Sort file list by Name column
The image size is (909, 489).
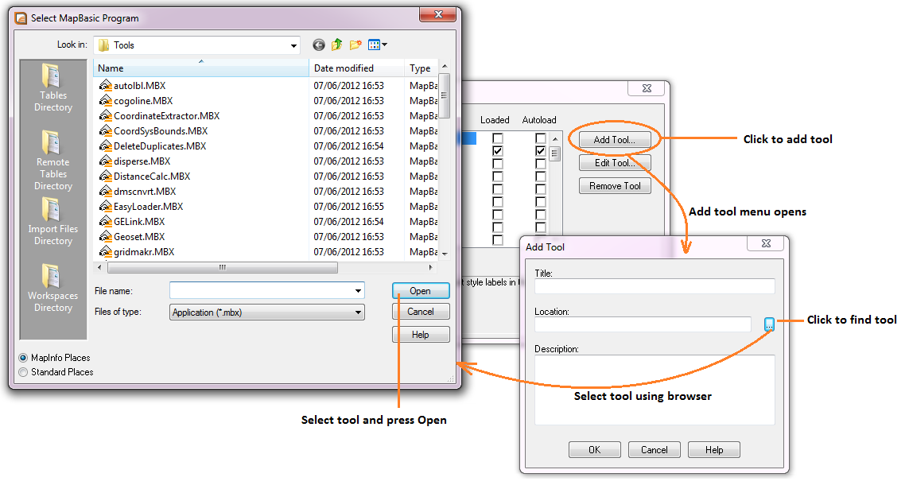(x=201, y=68)
